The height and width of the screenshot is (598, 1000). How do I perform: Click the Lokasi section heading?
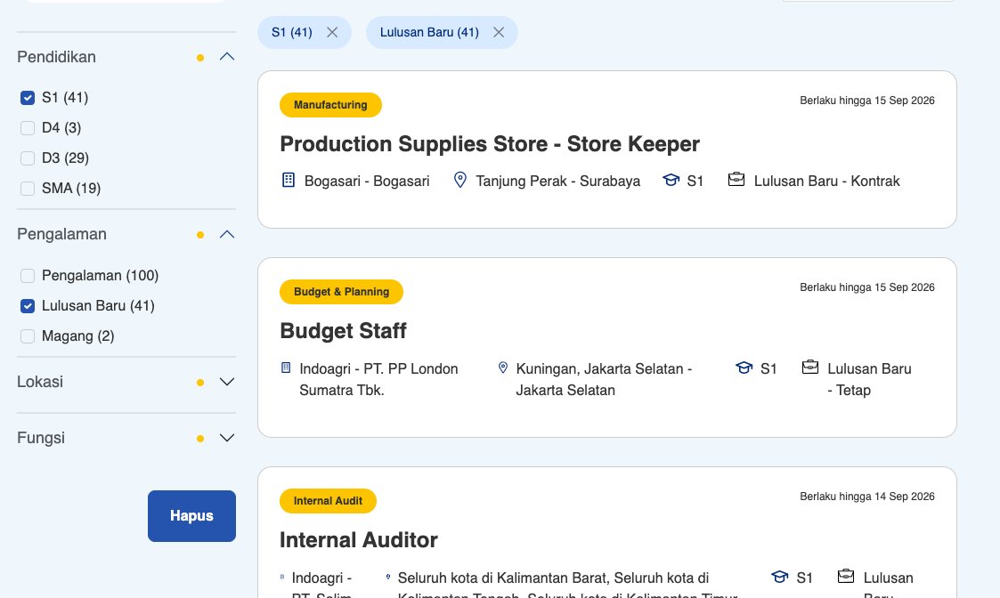coord(40,382)
